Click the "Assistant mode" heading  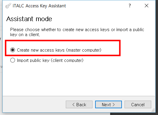(29, 19)
